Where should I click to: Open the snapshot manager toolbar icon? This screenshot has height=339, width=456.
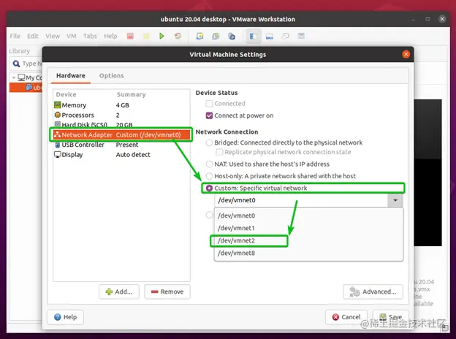point(232,36)
